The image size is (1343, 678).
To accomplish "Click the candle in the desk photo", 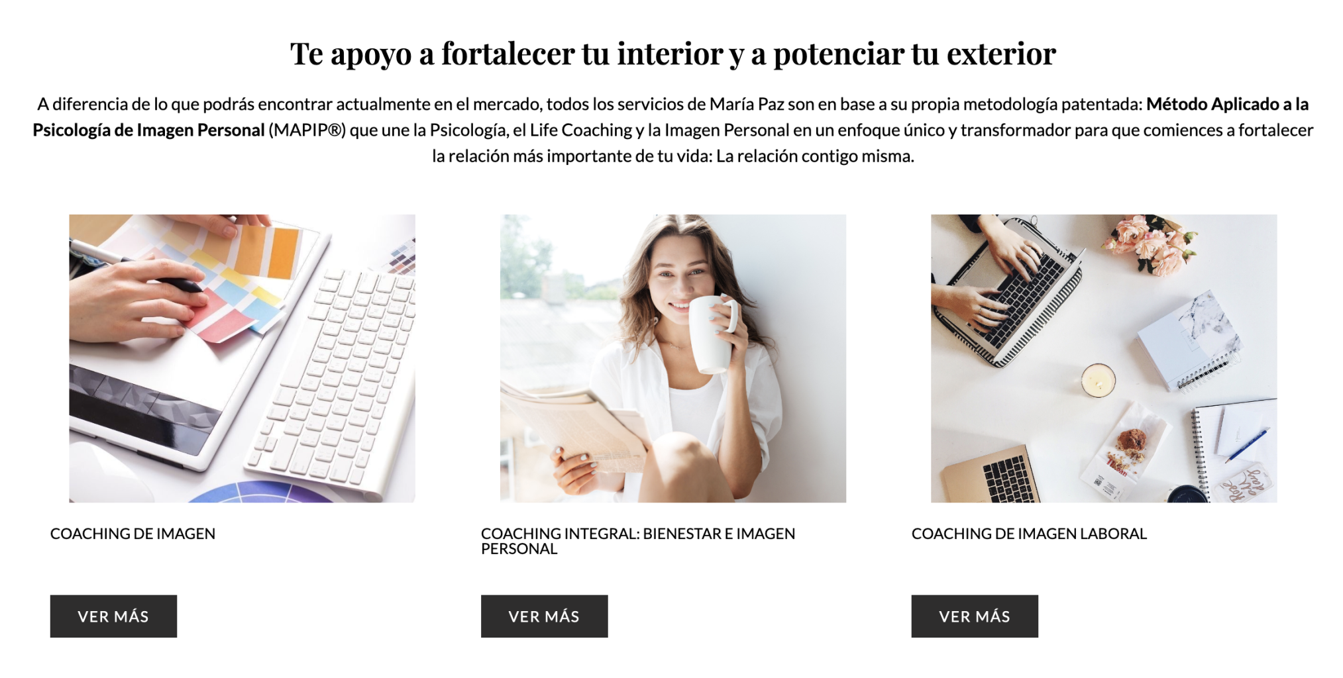I will tap(1098, 381).
